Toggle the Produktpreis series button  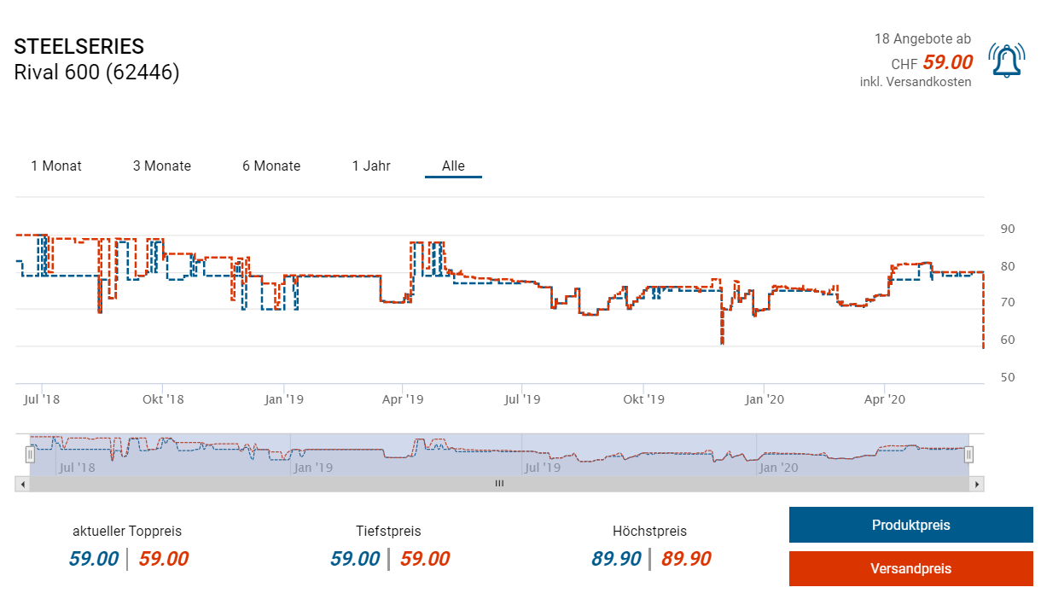pos(910,526)
